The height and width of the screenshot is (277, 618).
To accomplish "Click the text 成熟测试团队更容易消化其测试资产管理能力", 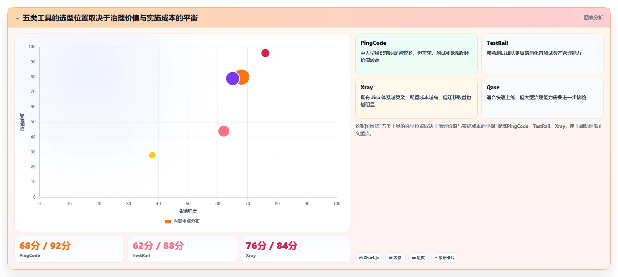I will [x=534, y=53].
